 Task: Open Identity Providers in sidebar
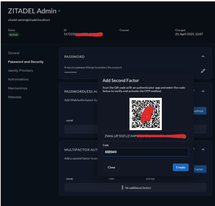coord(21,70)
